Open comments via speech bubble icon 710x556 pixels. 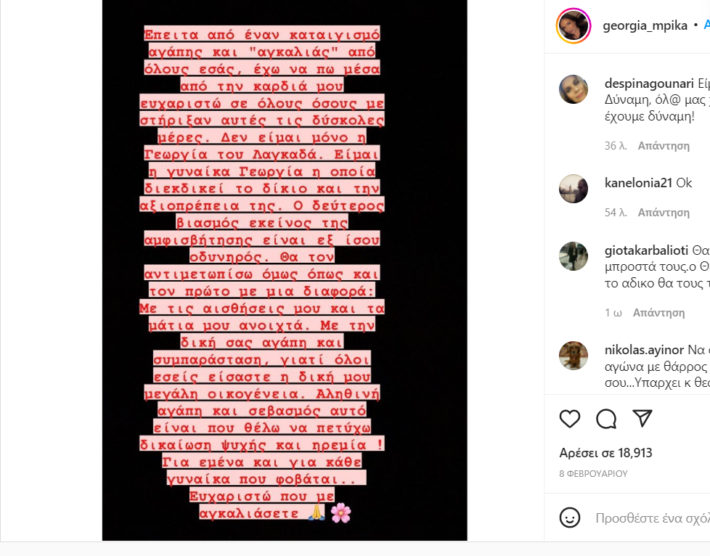pos(606,419)
